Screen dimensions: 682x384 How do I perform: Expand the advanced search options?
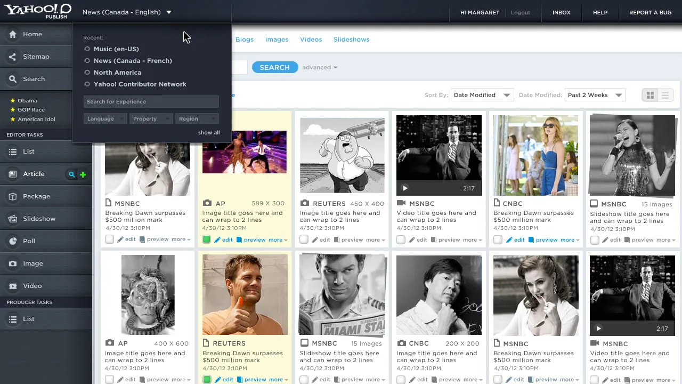point(320,67)
